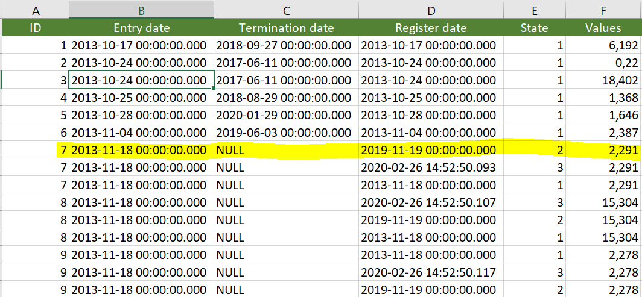Select the highlighted State cell containing 2
Viewport: 642px width, 297px height.
pyautogui.click(x=535, y=150)
